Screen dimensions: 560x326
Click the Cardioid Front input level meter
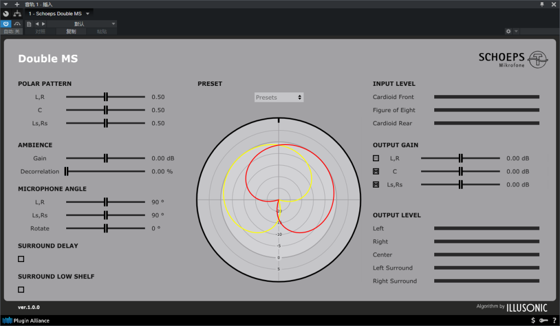tap(487, 97)
